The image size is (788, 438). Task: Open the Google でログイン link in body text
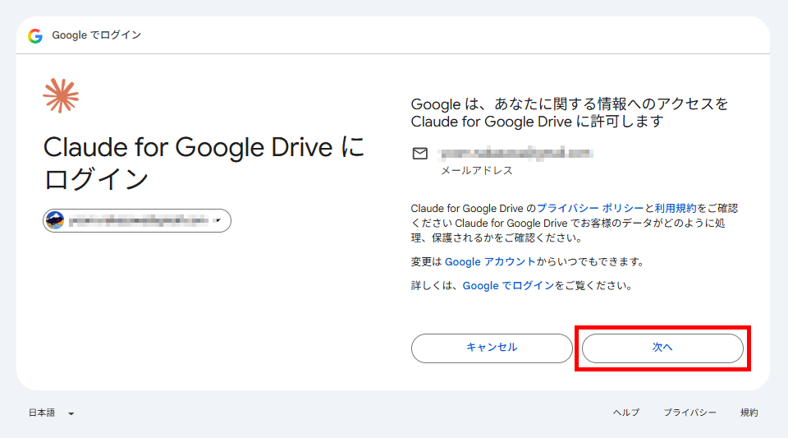point(508,286)
